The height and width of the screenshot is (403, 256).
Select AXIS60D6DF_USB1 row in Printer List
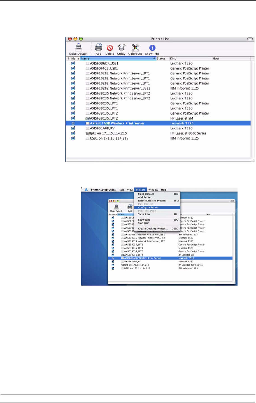158,63
